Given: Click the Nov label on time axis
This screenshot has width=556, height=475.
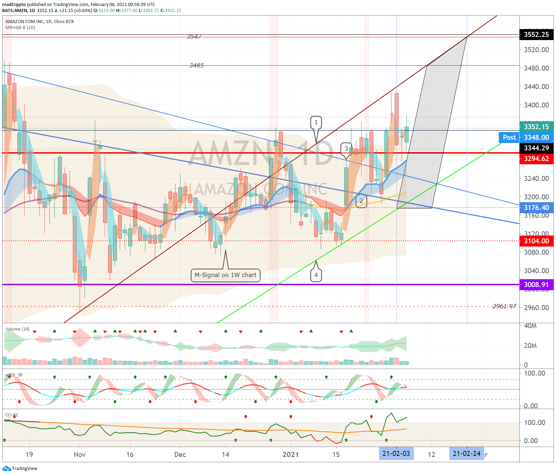Looking at the screenshot, I should pos(80,454).
